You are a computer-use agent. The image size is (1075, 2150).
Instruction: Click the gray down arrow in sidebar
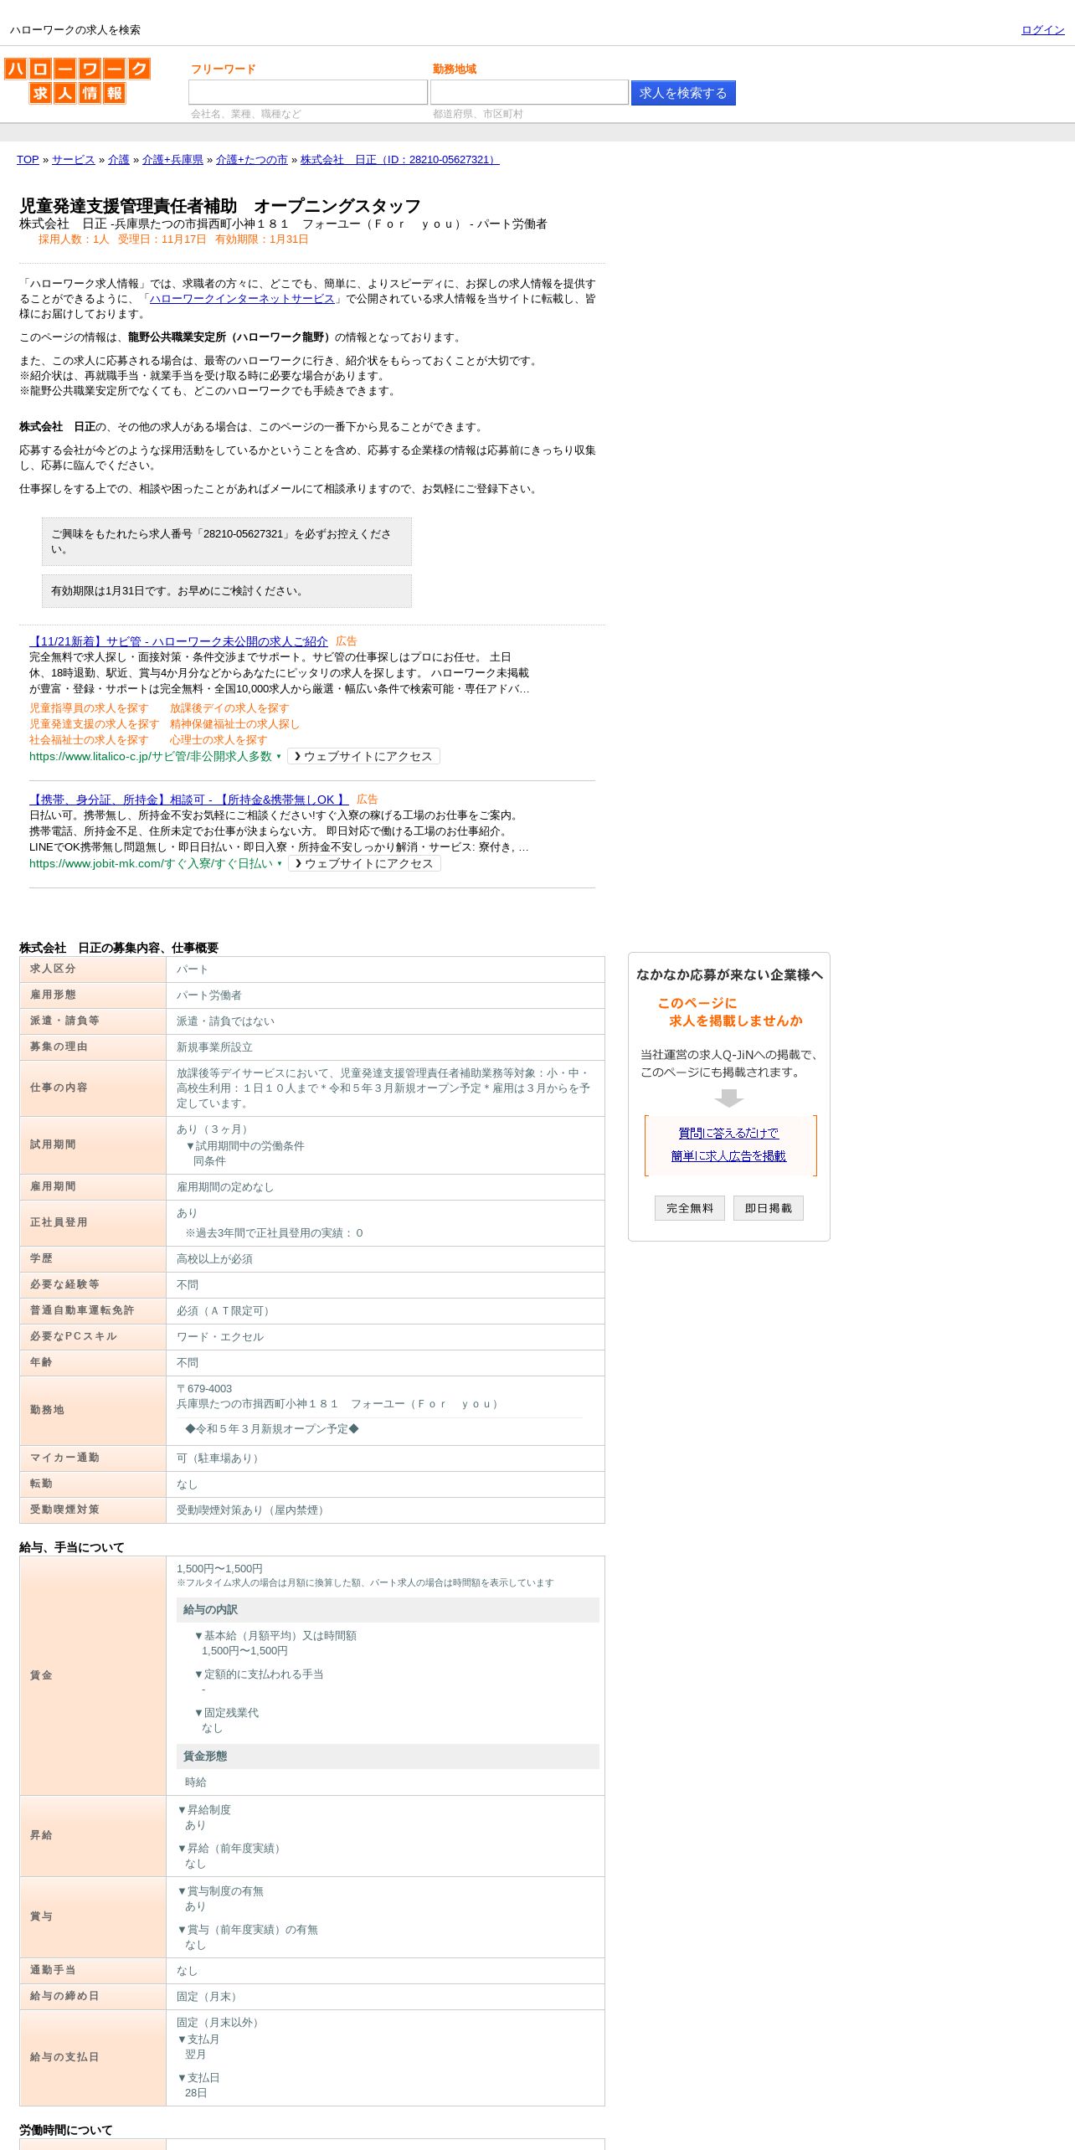click(729, 1098)
